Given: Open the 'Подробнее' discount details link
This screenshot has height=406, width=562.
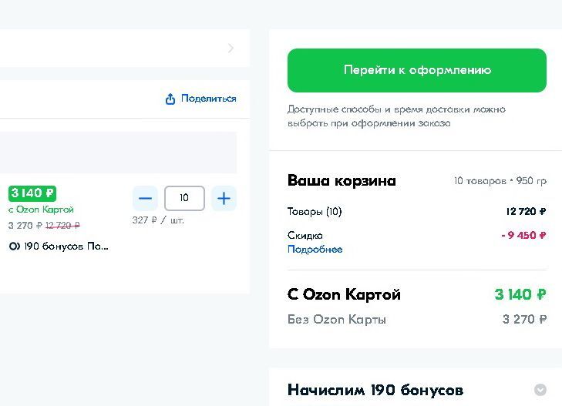Looking at the screenshot, I should point(315,249).
